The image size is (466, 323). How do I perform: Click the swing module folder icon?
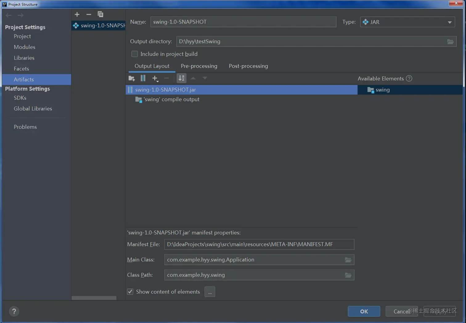(x=371, y=90)
